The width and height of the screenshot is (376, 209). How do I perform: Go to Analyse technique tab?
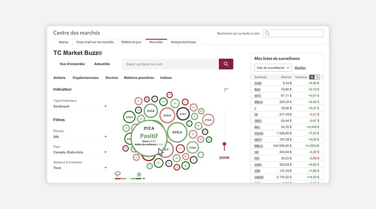point(183,42)
